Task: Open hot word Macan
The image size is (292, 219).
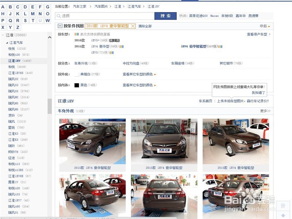Action: [214, 16]
